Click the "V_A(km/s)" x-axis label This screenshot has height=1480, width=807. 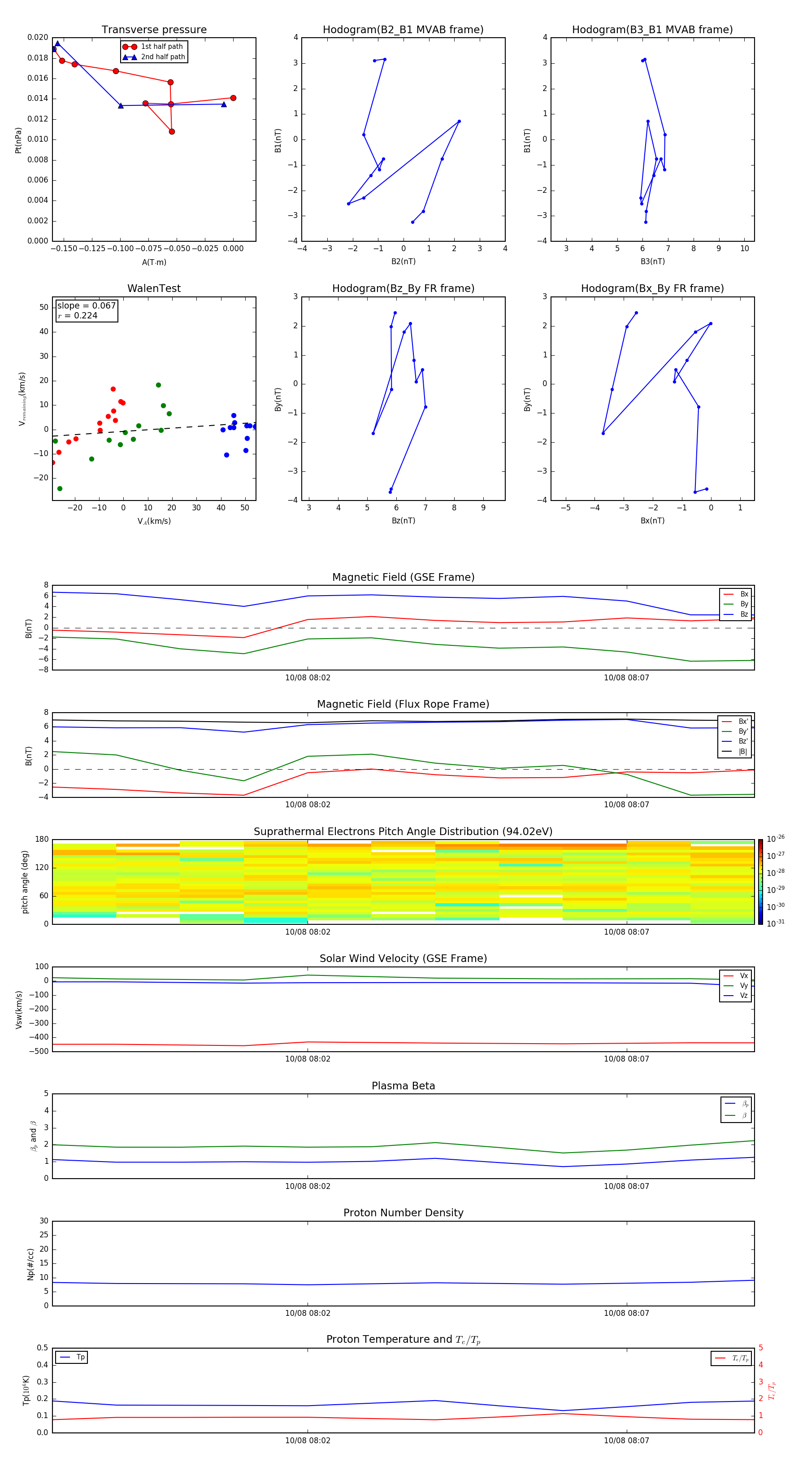[x=154, y=521]
